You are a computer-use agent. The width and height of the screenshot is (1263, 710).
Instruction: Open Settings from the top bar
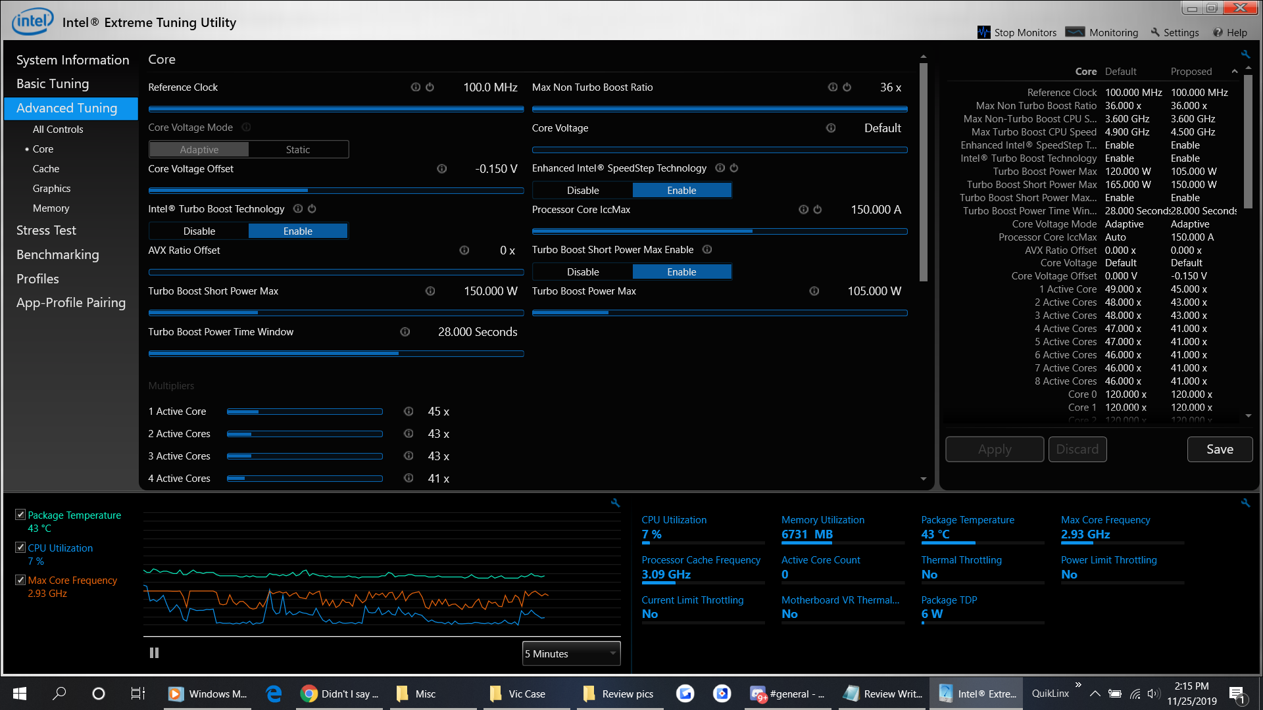coord(1175,32)
